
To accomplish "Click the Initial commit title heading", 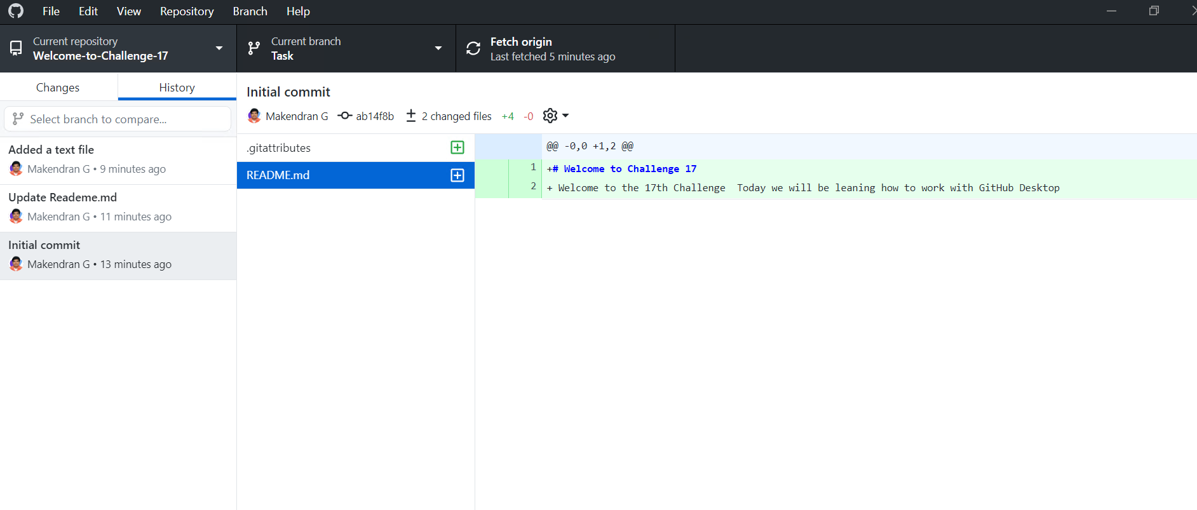I will click(288, 91).
